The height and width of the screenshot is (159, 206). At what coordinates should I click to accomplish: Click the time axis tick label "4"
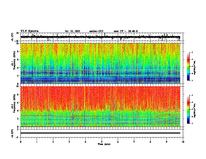point(86,142)
